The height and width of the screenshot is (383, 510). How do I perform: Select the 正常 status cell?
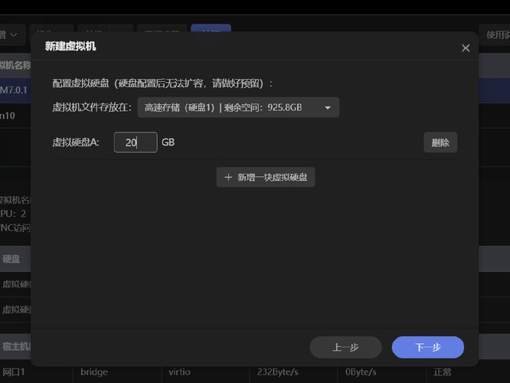point(443,372)
